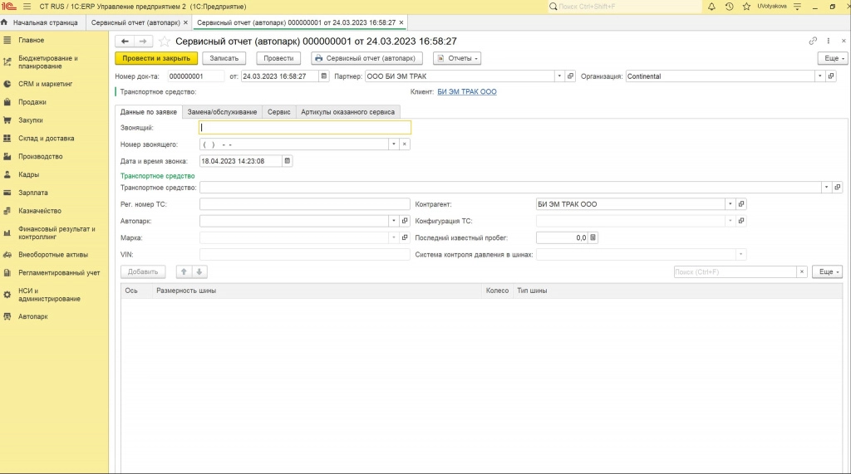This screenshot has width=851, height=474.
Task: Click into the Звонящий input field
Action: [305, 128]
